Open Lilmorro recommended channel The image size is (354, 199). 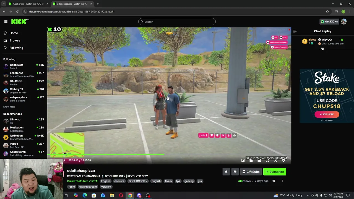point(24,121)
